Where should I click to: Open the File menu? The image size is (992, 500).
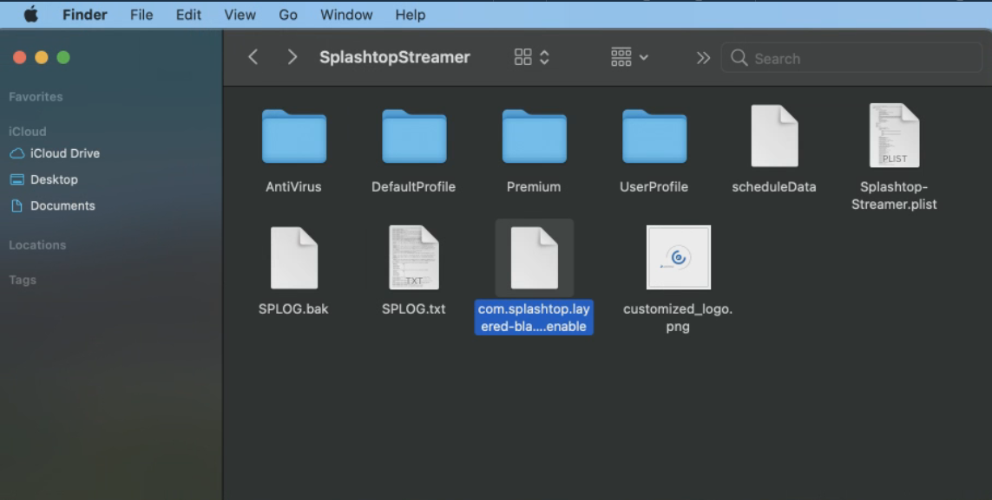point(141,15)
